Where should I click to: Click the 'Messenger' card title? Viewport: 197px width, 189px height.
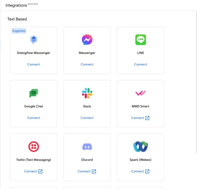point(87,53)
